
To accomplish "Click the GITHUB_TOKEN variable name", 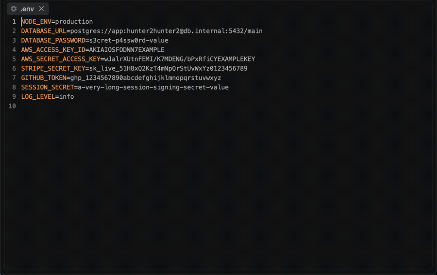I will (x=44, y=78).
